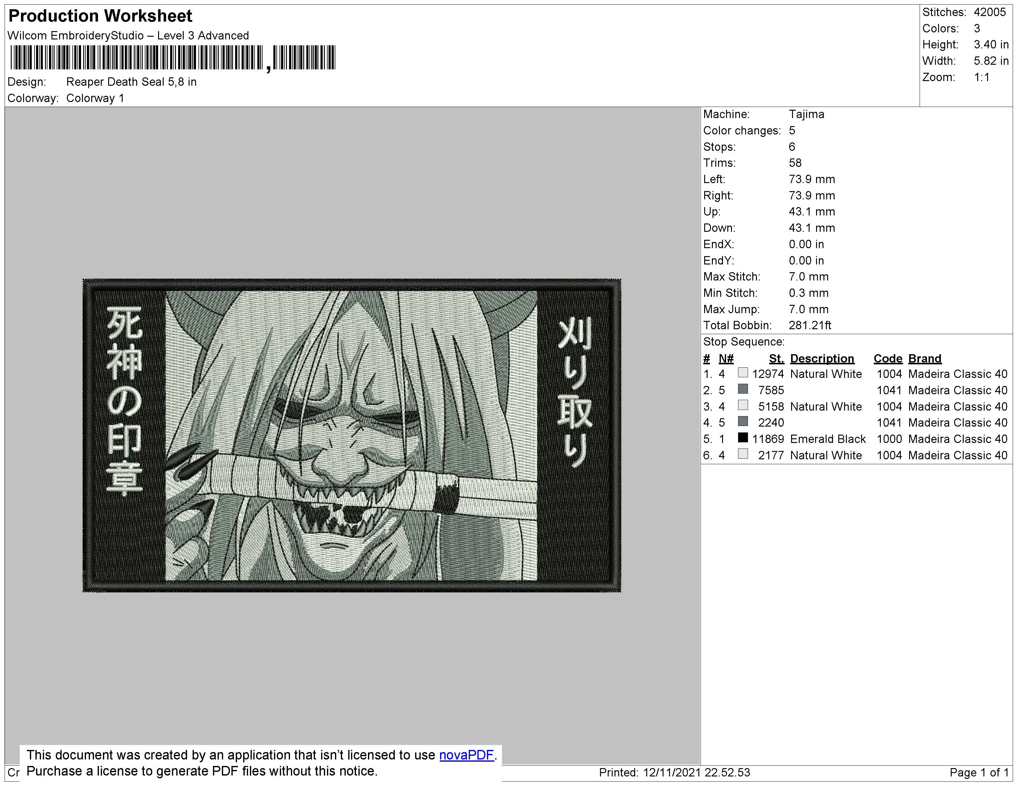Viewport: 1017px width, 786px height.
Task: Click the Wilcom EmbroideryStudio Level 3 Advanced text
Action: point(128,36)
